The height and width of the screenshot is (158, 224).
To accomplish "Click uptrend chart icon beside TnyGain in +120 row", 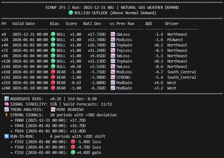I will 113,61.
